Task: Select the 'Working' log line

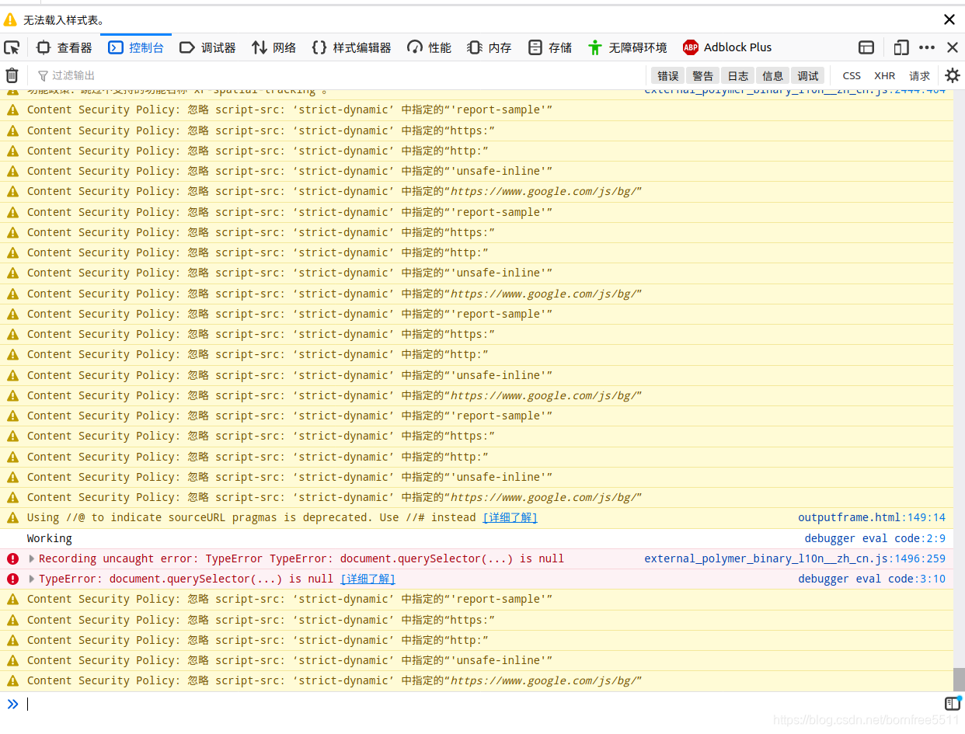Action: (49, 538)
